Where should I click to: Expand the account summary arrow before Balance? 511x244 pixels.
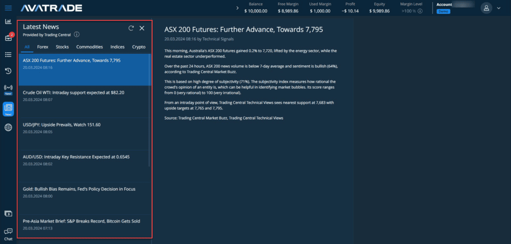coord(237,8)
